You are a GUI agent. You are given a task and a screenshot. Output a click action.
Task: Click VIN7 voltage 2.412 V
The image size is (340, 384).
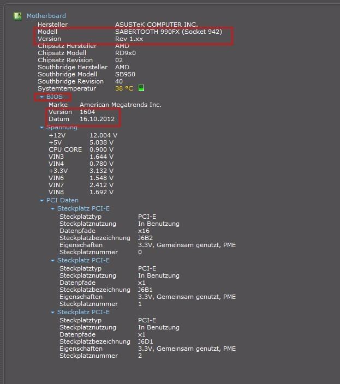[x=102, y=185]
